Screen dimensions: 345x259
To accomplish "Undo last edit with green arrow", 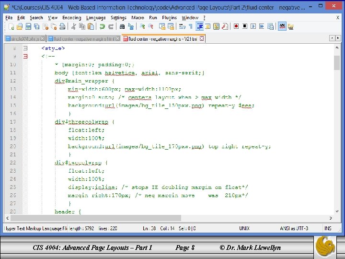I will [x=102, y=27].
